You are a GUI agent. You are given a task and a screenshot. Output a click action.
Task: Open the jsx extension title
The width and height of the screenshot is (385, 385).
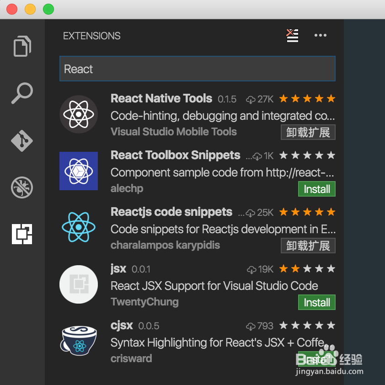(x=118, y=269)
